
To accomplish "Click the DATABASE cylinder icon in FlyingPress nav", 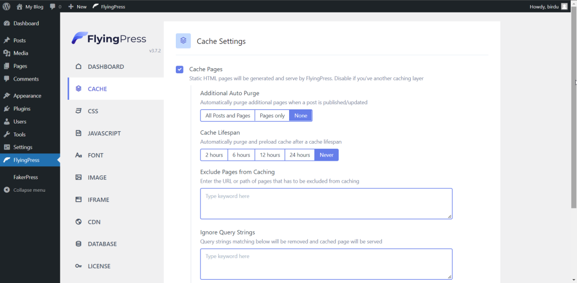I will click(78, 244).
